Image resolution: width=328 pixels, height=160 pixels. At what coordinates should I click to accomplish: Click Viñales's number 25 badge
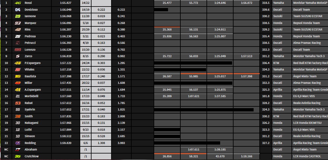click(18, 69)
